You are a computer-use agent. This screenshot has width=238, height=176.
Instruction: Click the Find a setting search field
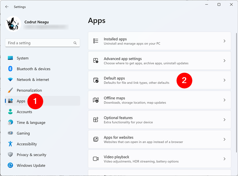pyautogui.click(x=43, y=43)
